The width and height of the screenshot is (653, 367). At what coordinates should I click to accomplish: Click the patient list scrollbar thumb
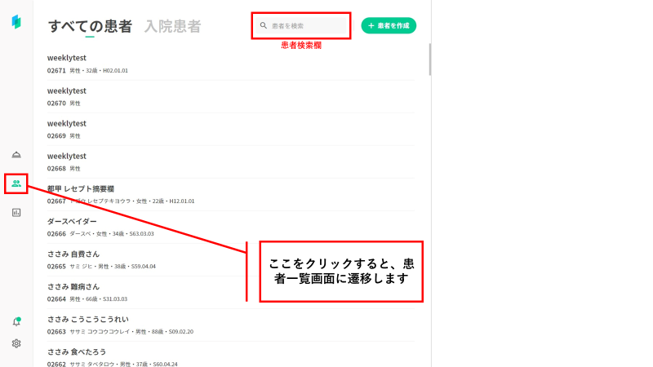(429, 60)
